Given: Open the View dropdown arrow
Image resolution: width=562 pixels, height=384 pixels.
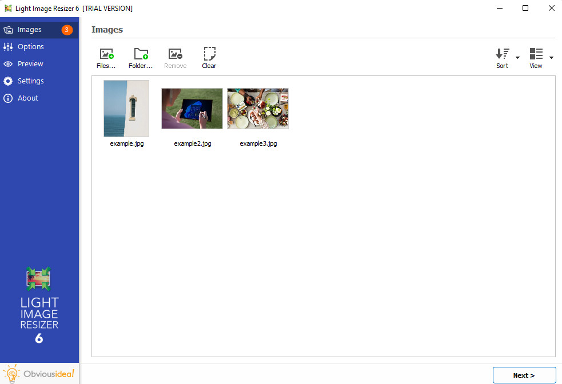Looking at the screenshot, I should (x=551, y=58).
